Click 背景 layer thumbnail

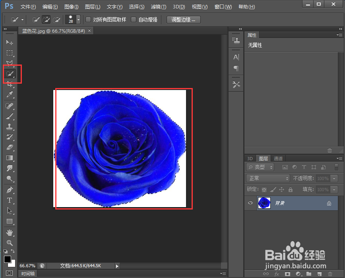tap(264, 203)
